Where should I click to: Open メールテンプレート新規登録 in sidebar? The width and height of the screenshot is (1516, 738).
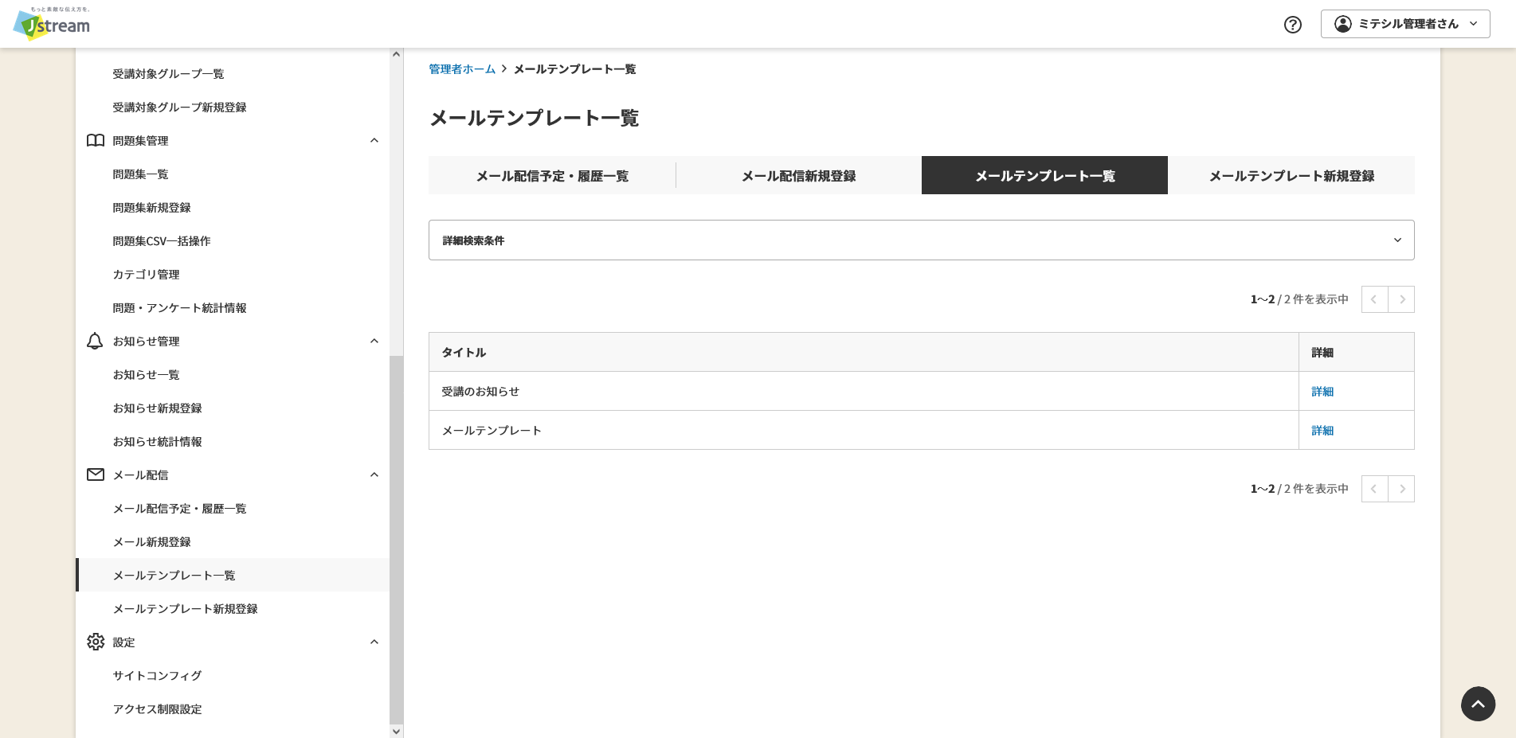coord(185,609)
